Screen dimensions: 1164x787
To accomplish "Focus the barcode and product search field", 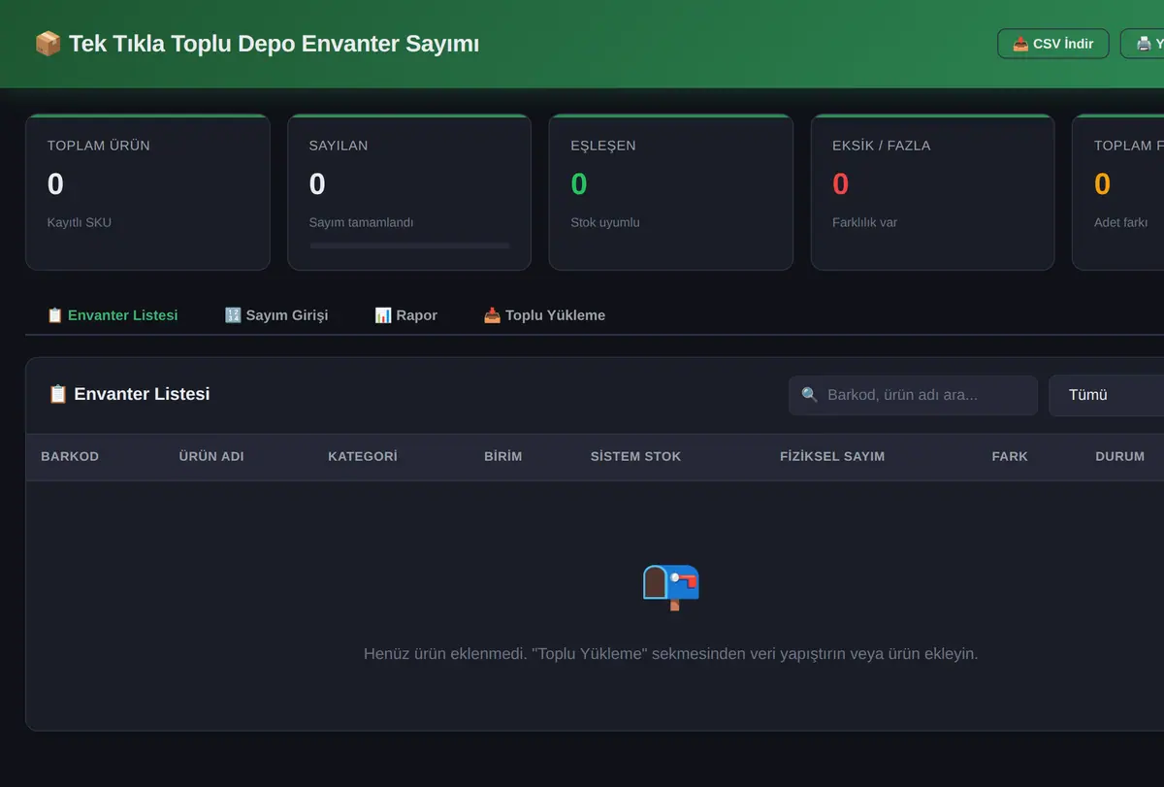I will tap(913, 395).
